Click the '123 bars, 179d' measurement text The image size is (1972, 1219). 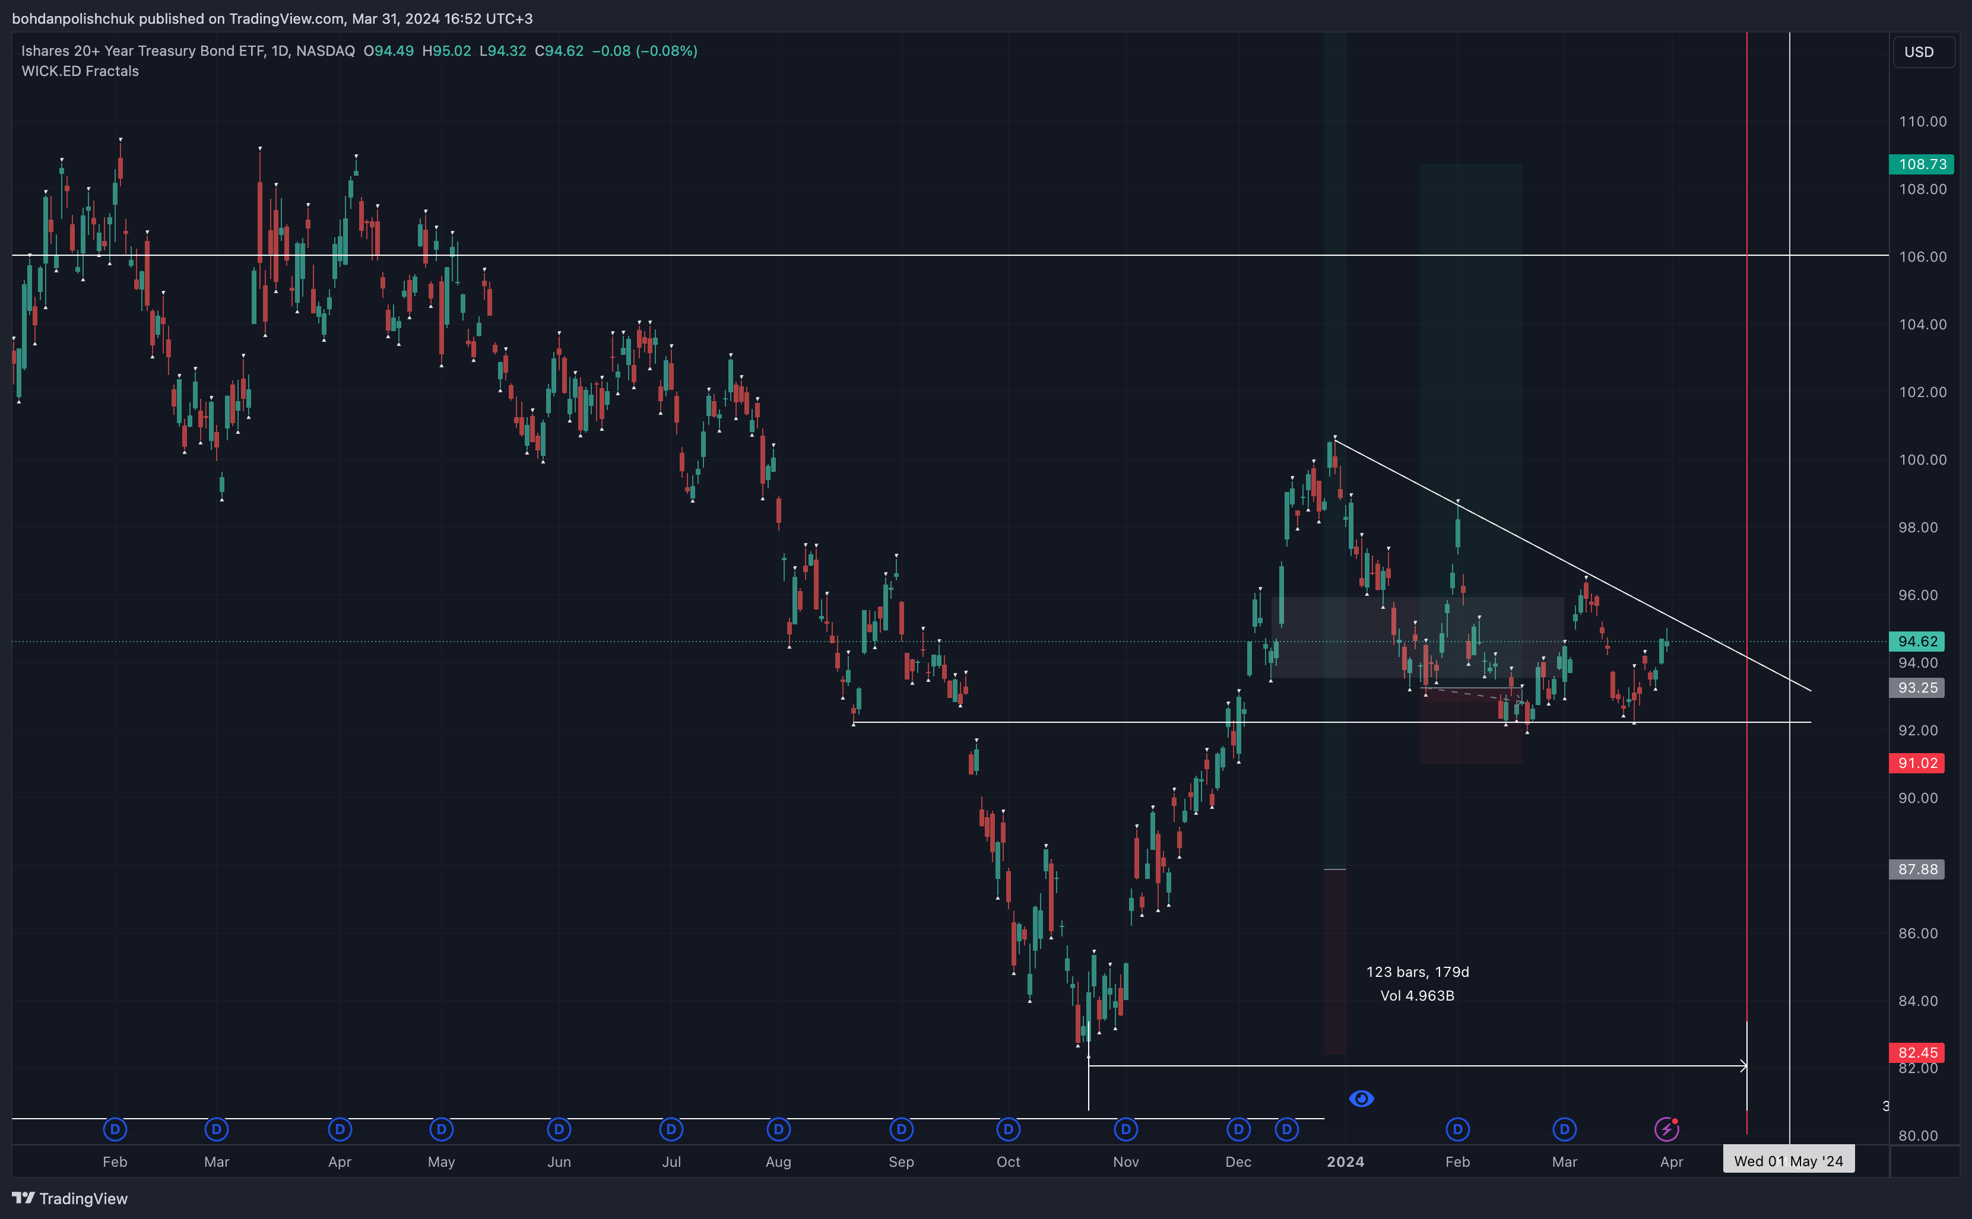tap(1418, 972)
